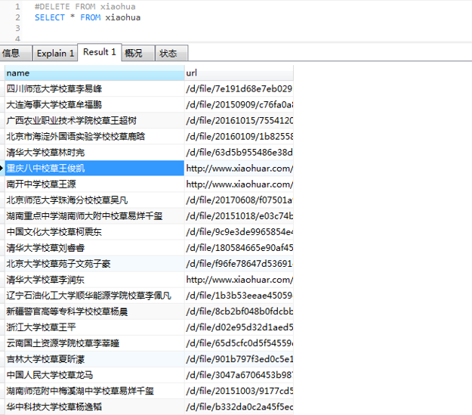Screen dimensions: 472x415
Task: Click url cell starting /d/file/20161015/755412
Action: point(239,120)
